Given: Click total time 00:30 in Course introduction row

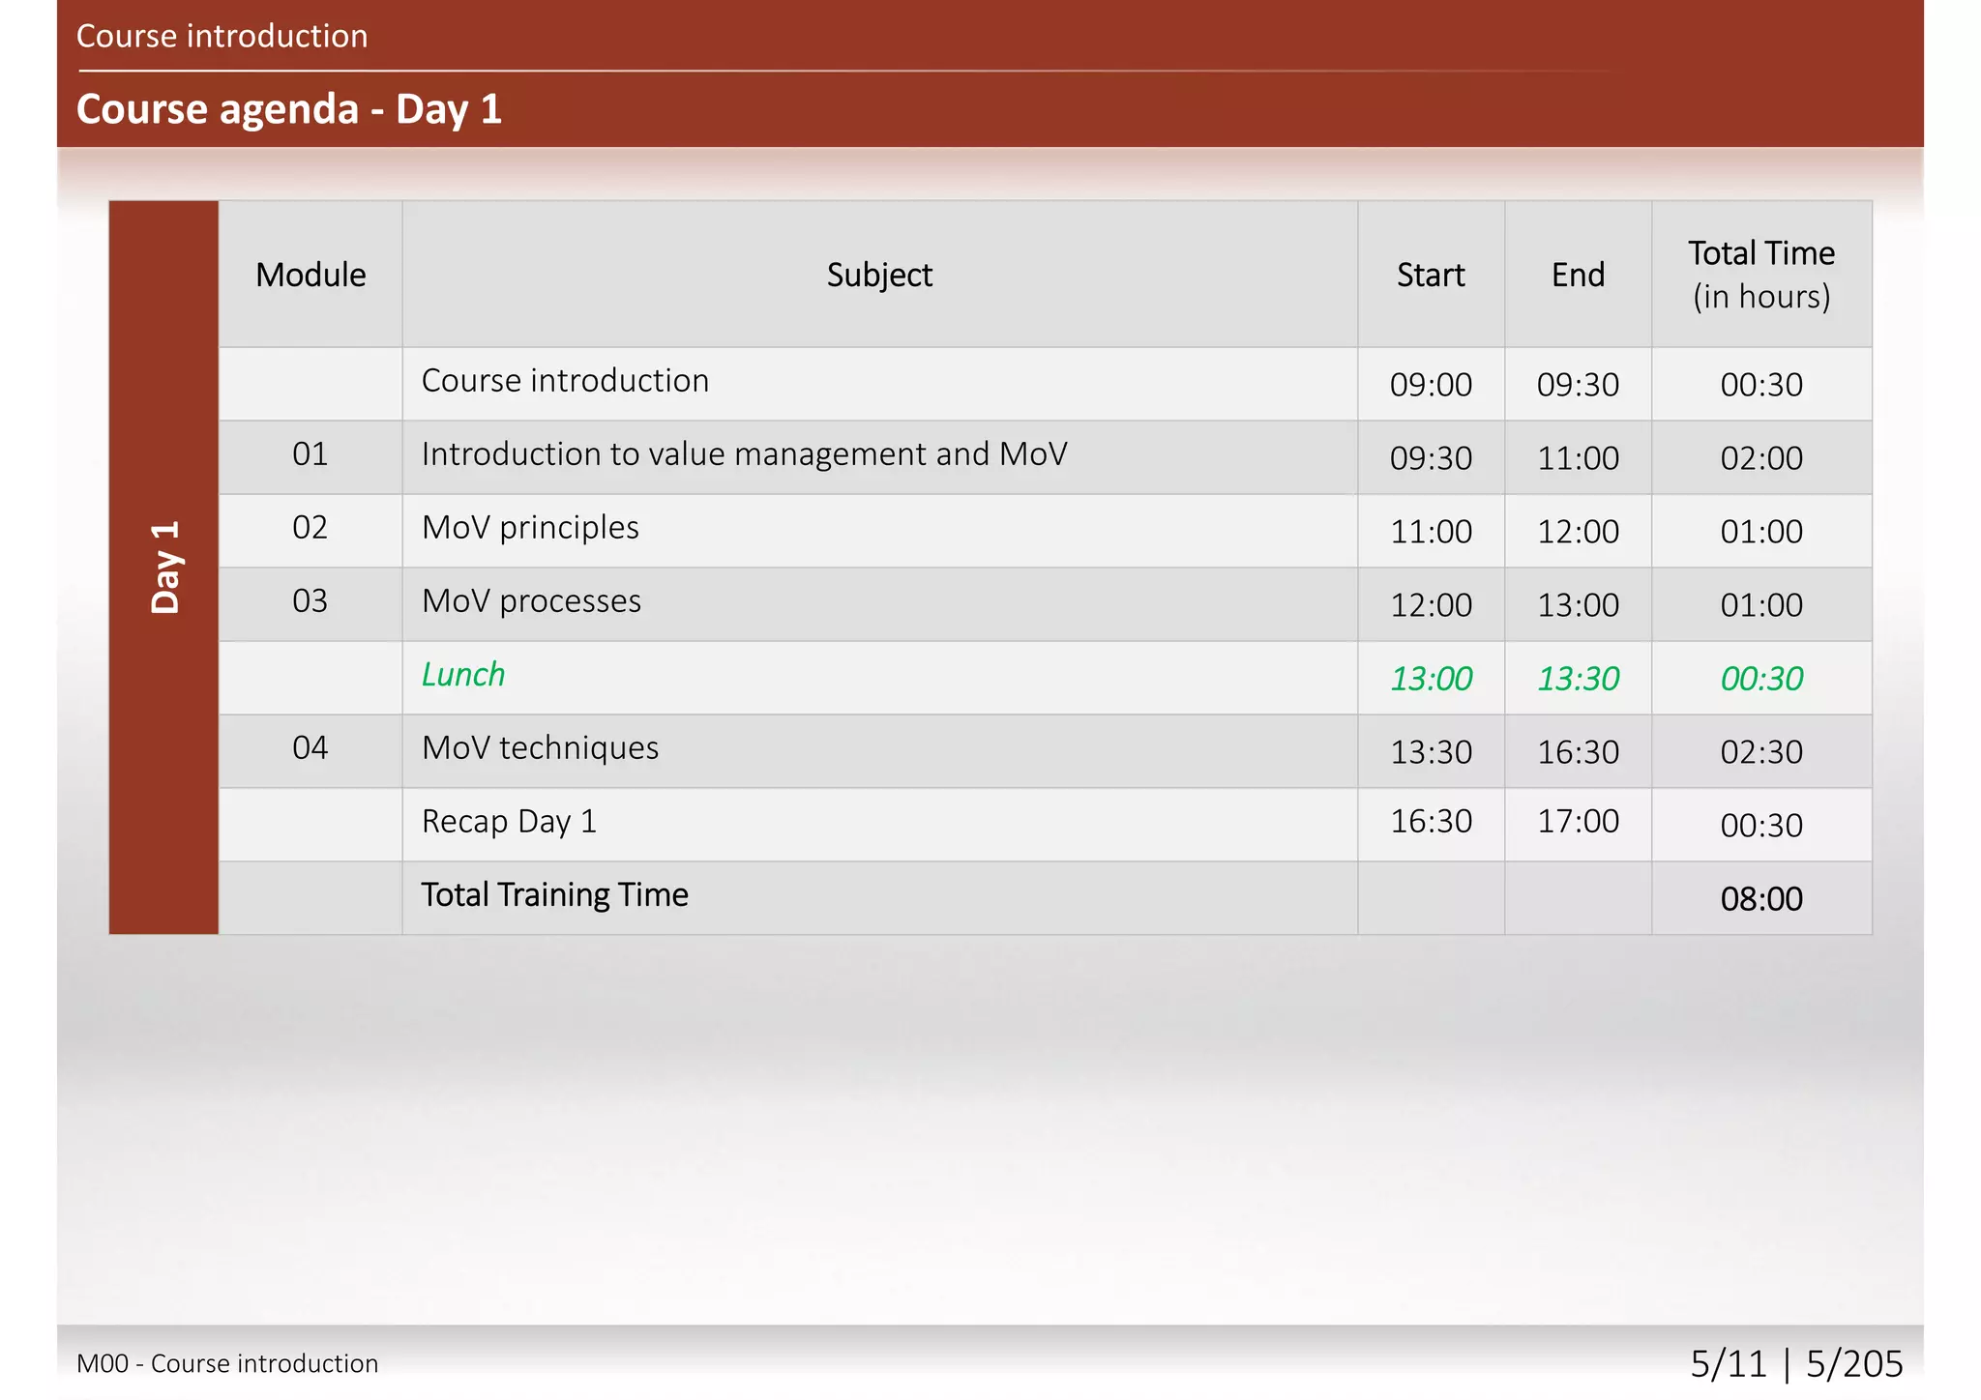Looking at the screenshot, I should click(x=1761, y=385).
